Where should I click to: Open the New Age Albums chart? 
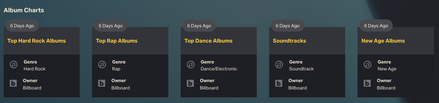(383, 41)
